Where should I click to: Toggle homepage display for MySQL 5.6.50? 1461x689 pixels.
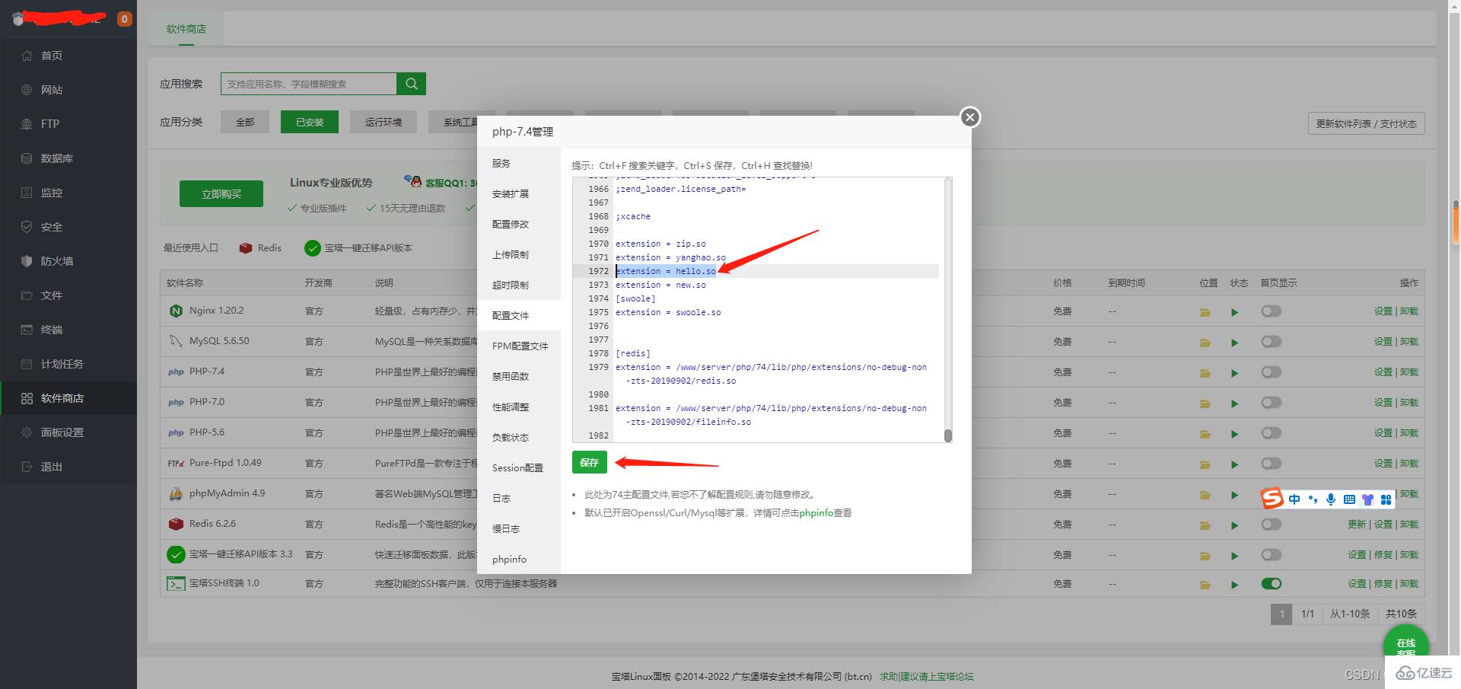[1272, 342]
